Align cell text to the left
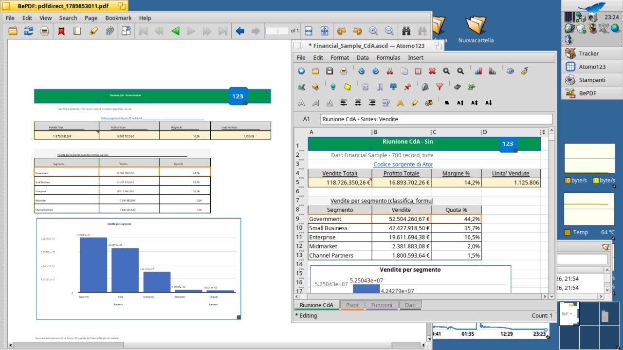 point(344,103)
